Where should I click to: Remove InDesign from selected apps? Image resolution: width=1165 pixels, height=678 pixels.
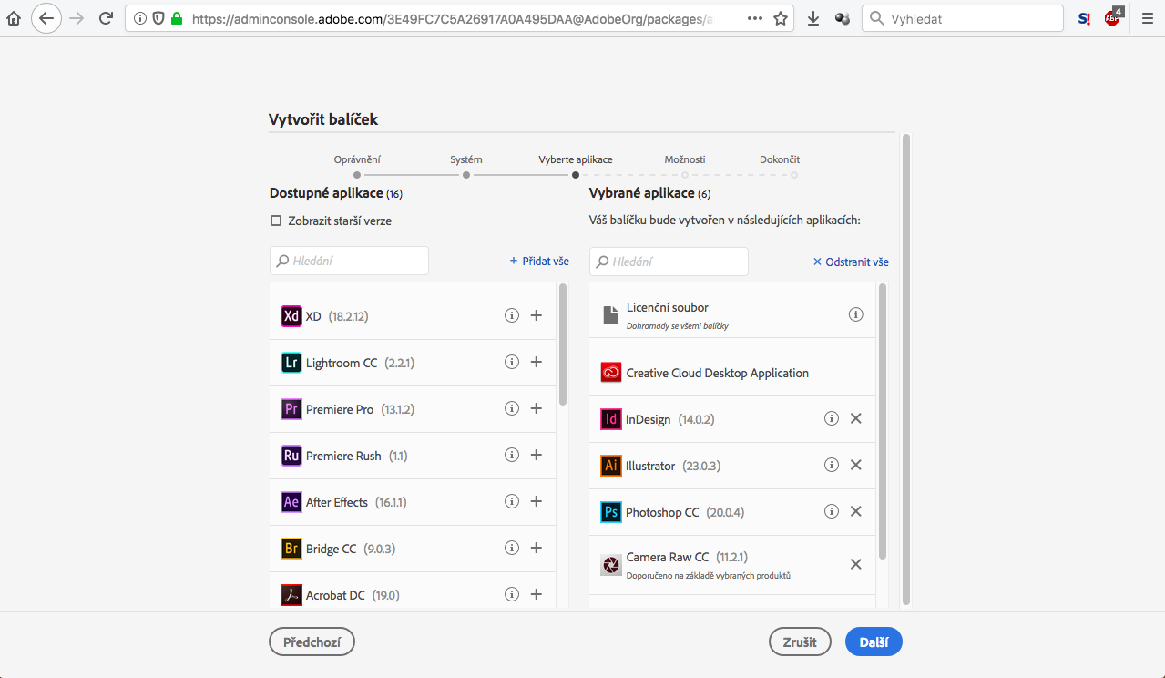[x=856, y=418]
